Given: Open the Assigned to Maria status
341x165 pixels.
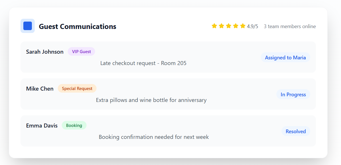Looking at the screenshot, I should (x=285, y=58).
